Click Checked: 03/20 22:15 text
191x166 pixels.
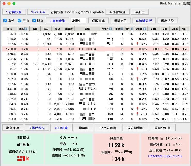165,156
